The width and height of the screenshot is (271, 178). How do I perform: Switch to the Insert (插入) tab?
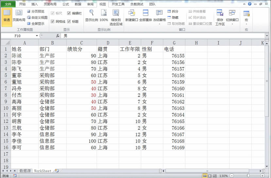click(x=34, y=4)
